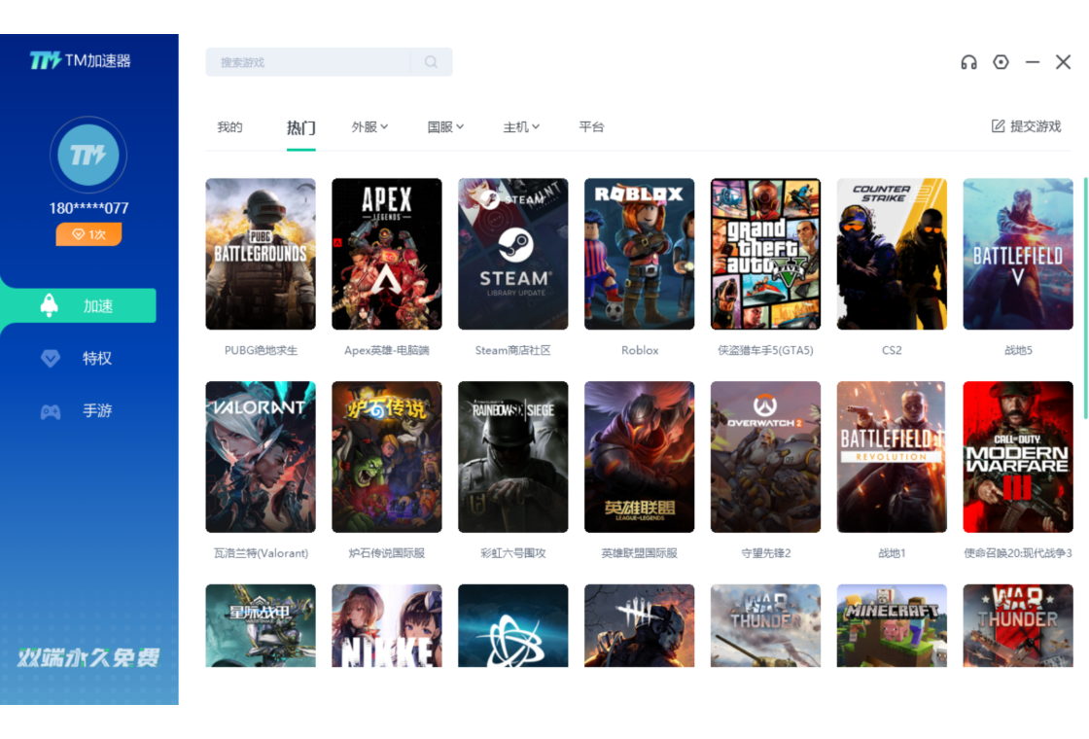Select the Counter Strike CS2 cover
1089x739 pixels.
[892, 254]
